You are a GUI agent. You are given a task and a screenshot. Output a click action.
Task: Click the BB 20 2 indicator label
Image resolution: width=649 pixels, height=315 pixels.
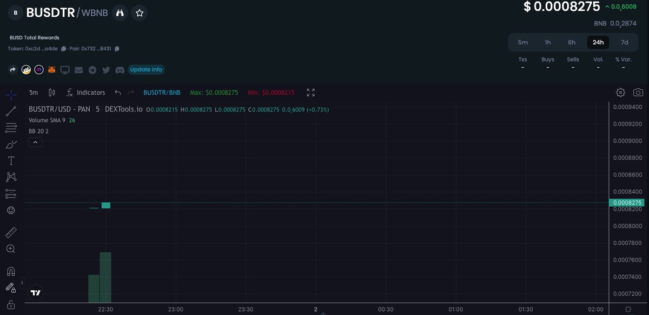tap(39, 131)
